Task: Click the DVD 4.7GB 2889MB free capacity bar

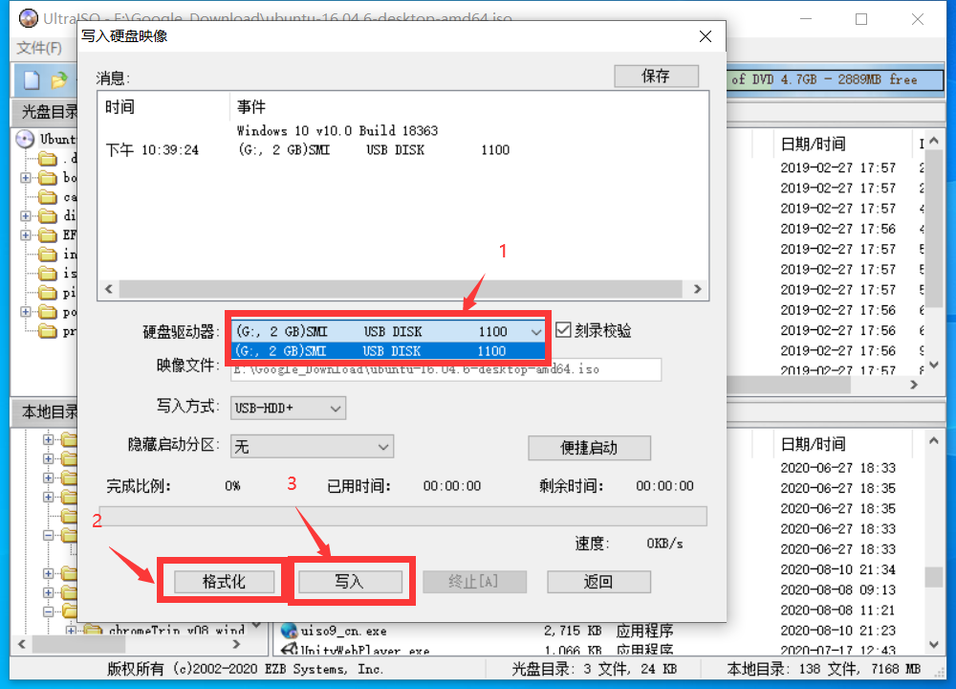Action: (835, 79)
